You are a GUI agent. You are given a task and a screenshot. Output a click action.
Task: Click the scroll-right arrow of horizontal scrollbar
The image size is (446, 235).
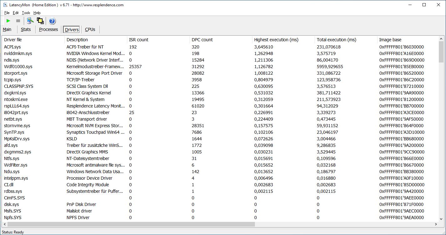pyautogui.click(x=436, y=224)
